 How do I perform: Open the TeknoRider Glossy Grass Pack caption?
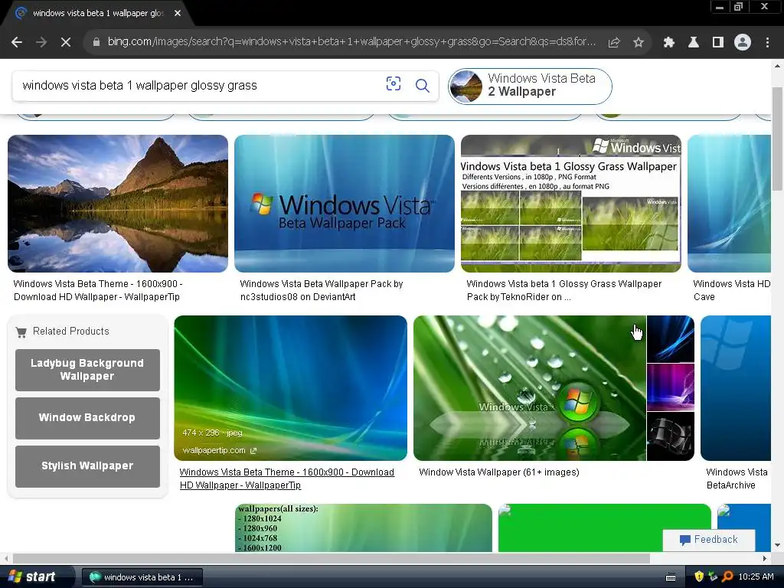563,290
